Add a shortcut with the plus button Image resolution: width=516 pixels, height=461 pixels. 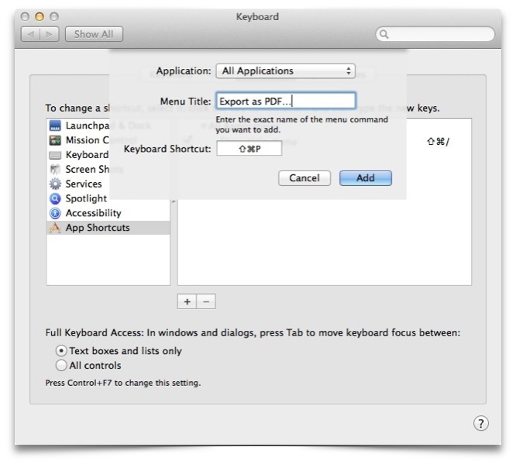[187, 301]
